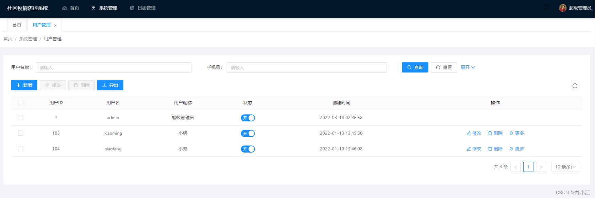Close the 用户管理 tab
595x198 pixels.
55,25
